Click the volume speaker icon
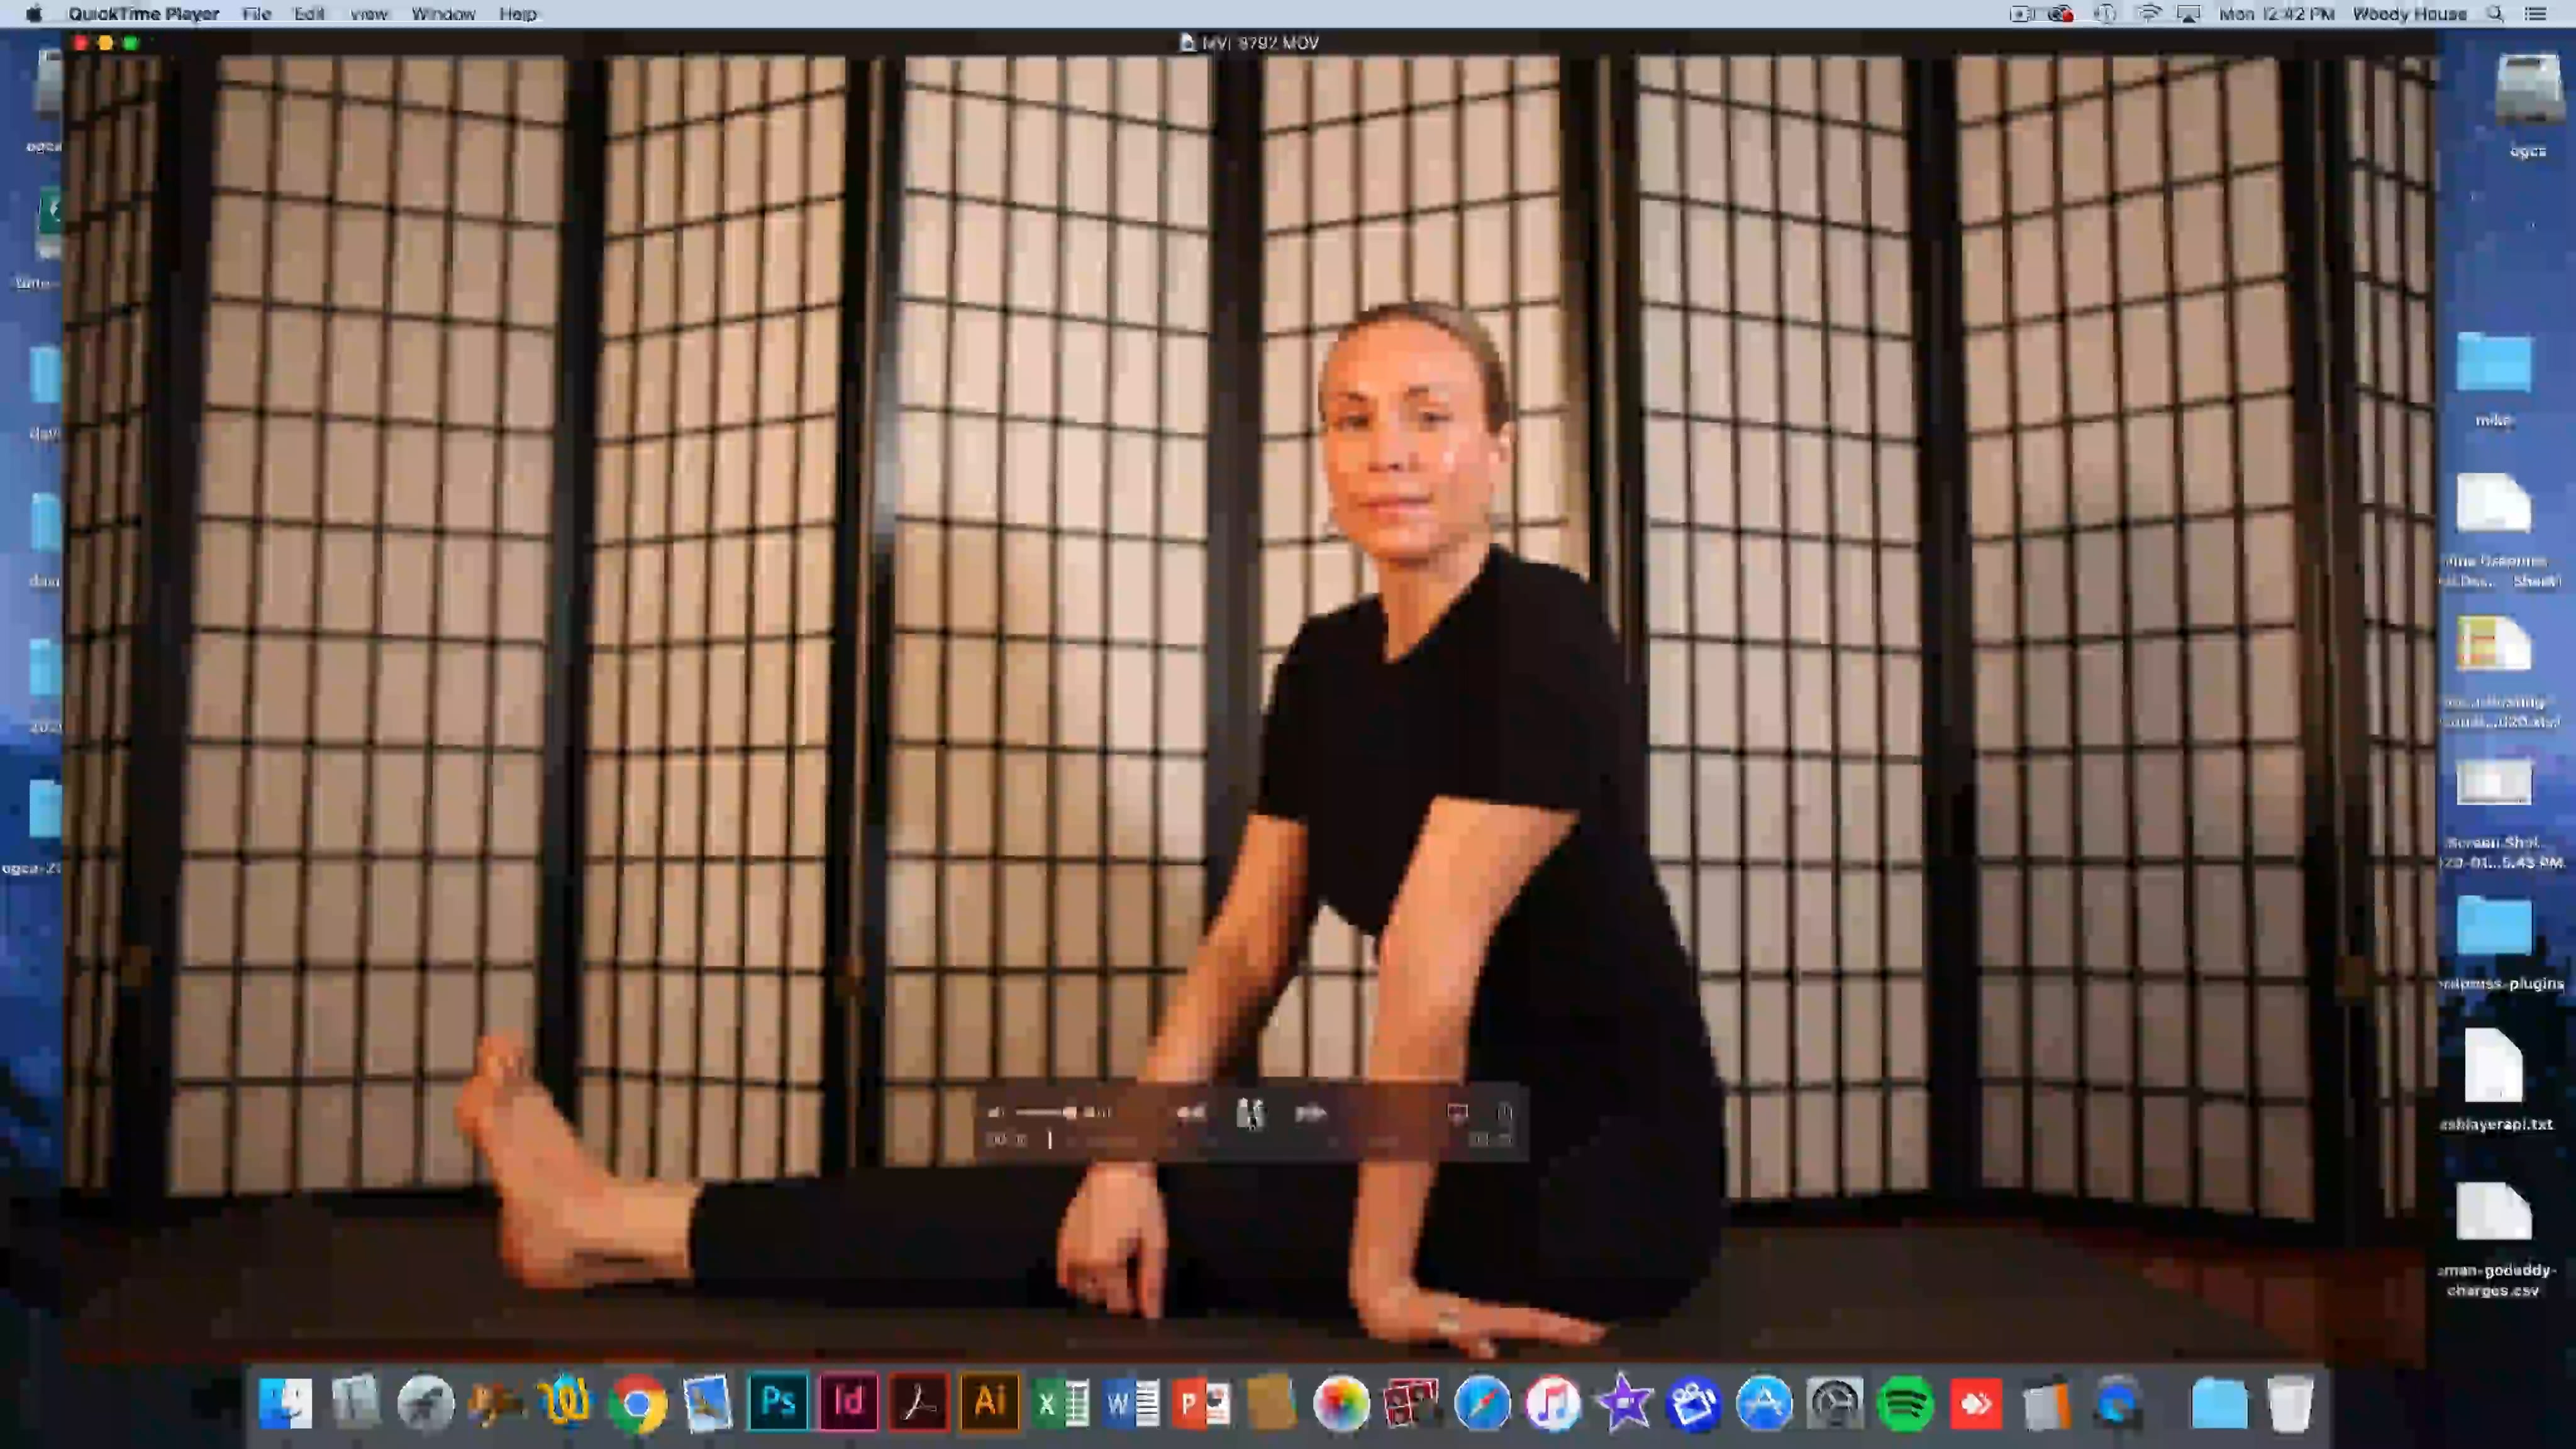The image size is (2576, 1449). point(995,1113)
